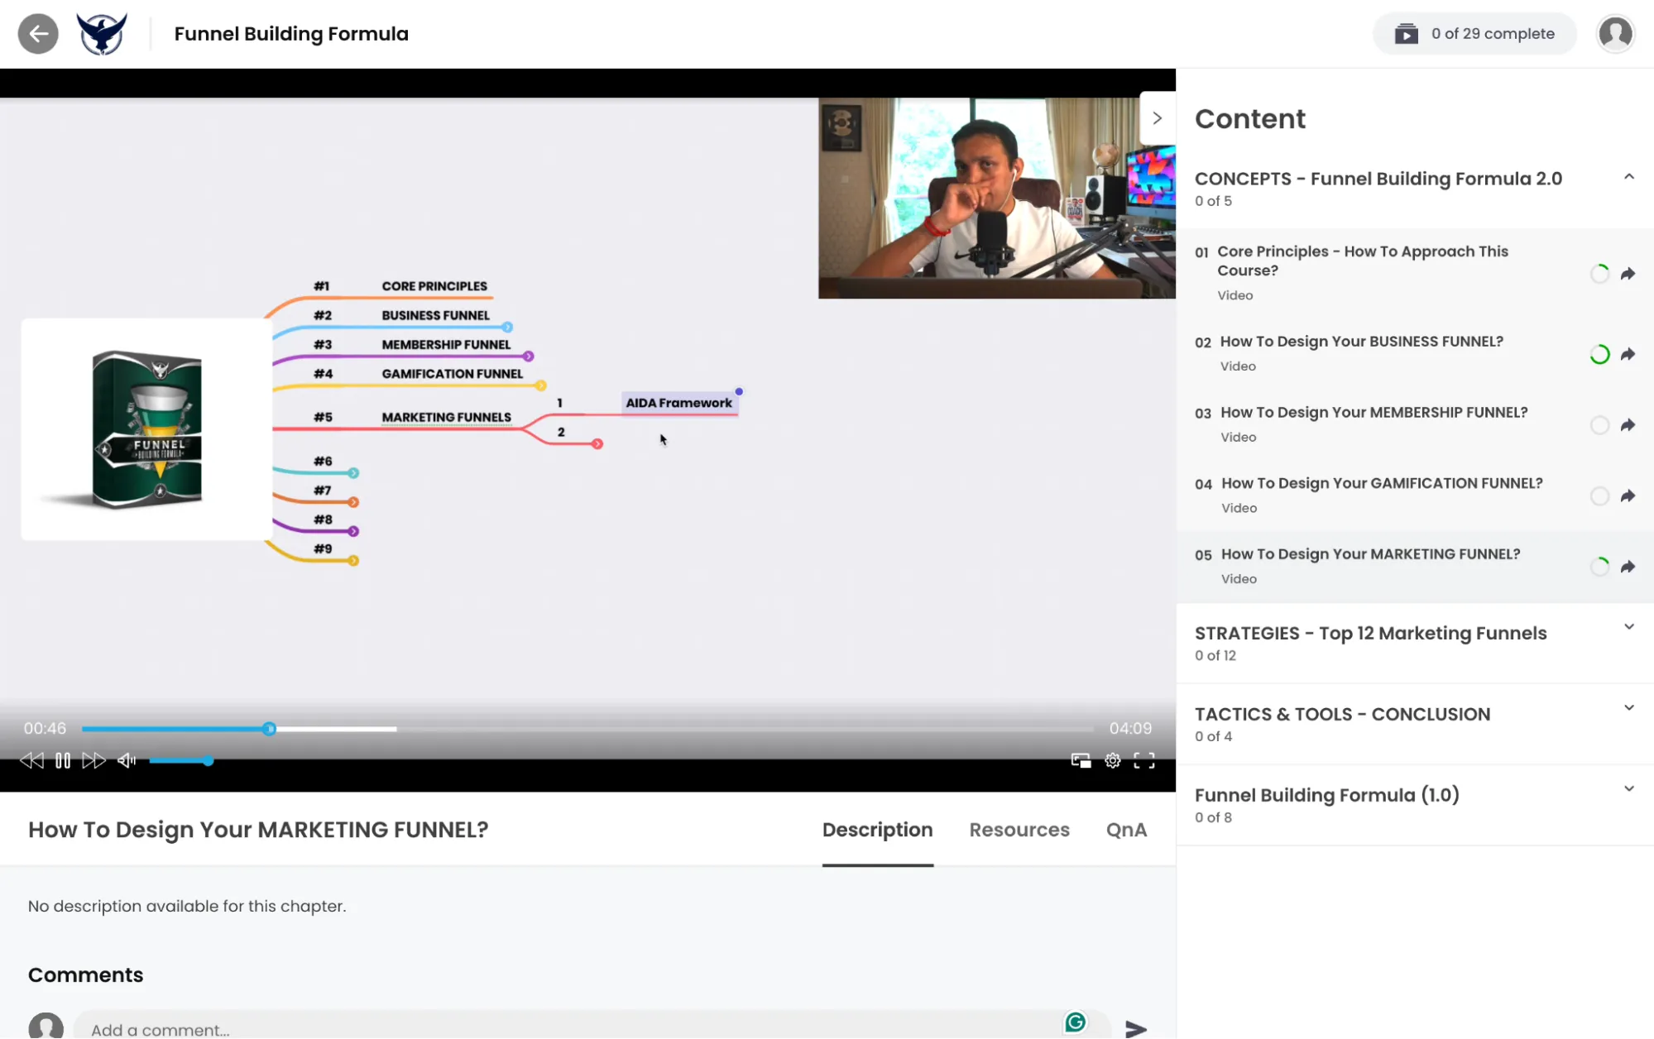1654x1039 pixels.
Task: Toggle completion circle for lesson 02
Action: [1599, 355]
